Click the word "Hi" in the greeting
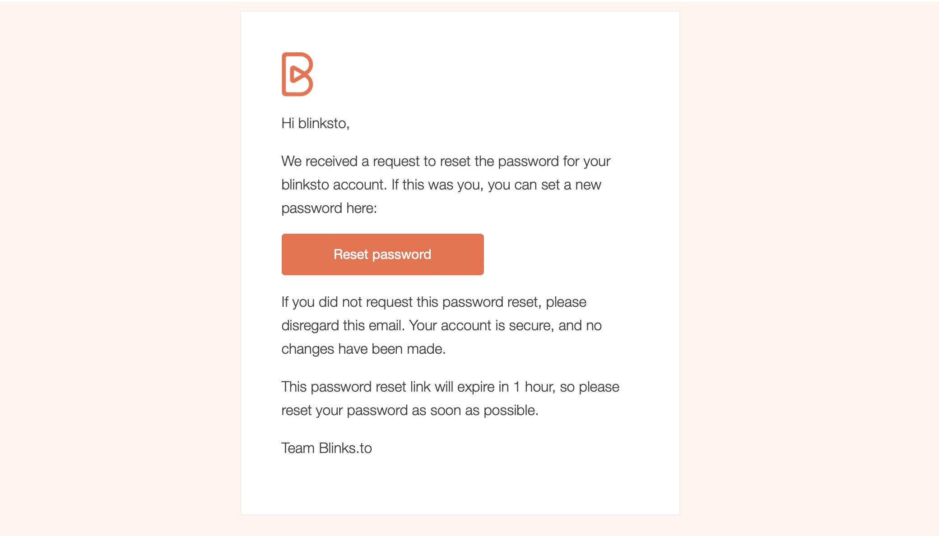The image size is (939, 536). click(288, 123)
